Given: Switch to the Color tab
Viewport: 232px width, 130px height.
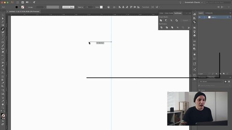Looking at the screenshot, I should tap(161, 13).
